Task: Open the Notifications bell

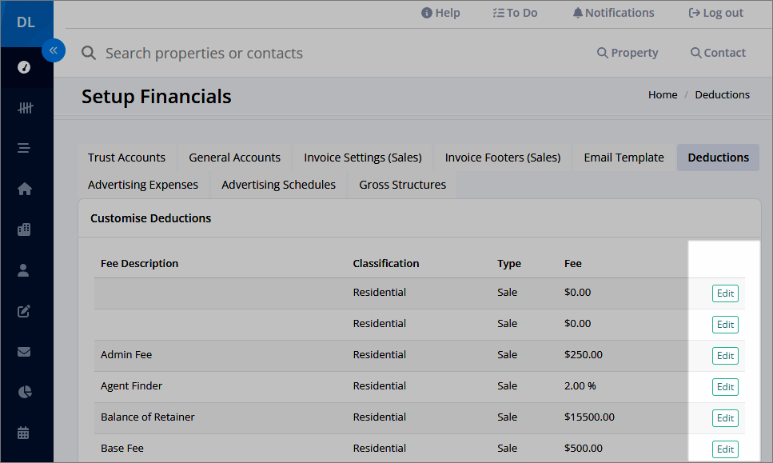Action: pos(613,13)
